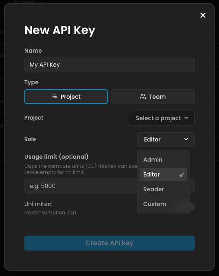Pick the Custom role option
Image resolution: width=219 pixels, height=276 pixels.
163,204
